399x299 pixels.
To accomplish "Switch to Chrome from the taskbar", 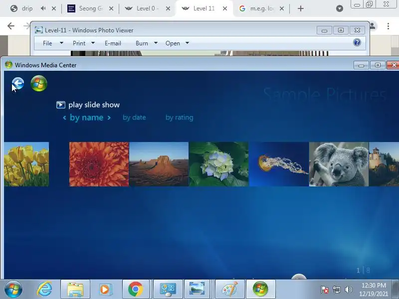I will click(135, 289).
